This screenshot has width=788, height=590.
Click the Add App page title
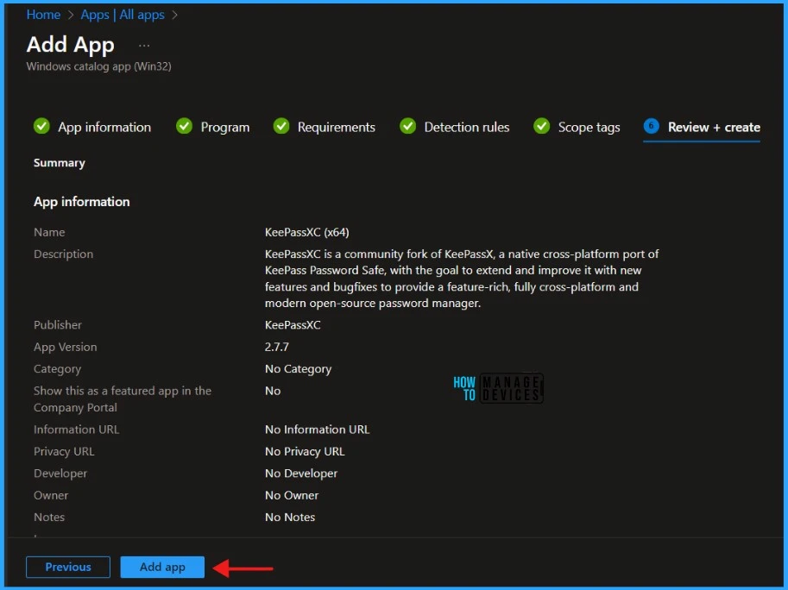click(71, 45)
